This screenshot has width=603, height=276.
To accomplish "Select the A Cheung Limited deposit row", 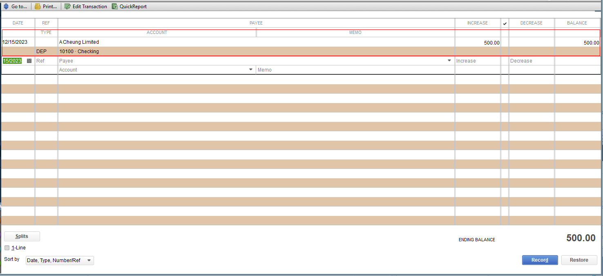I will [x=301, y=47].
